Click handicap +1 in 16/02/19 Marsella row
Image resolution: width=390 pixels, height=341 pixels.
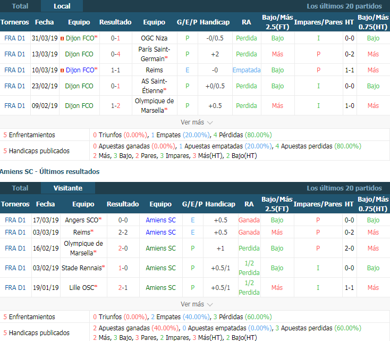point(221,248)
